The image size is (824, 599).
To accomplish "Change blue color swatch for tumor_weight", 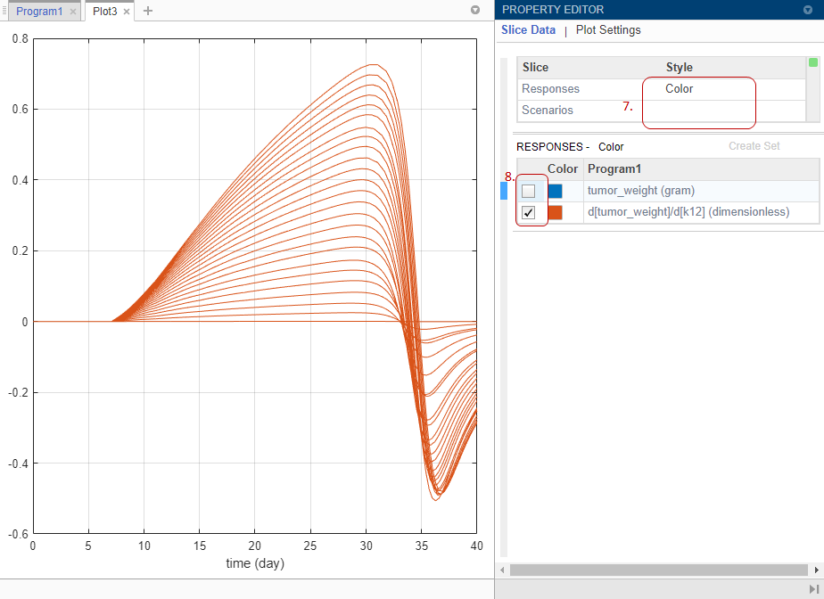I will pyautogui.click(x=555, y=191).
